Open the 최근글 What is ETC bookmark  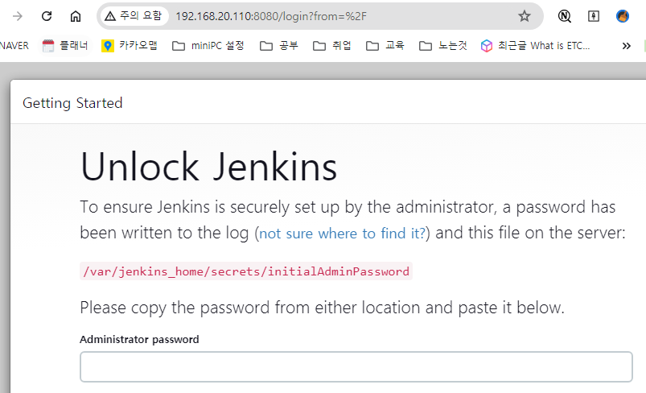(535, 46)
